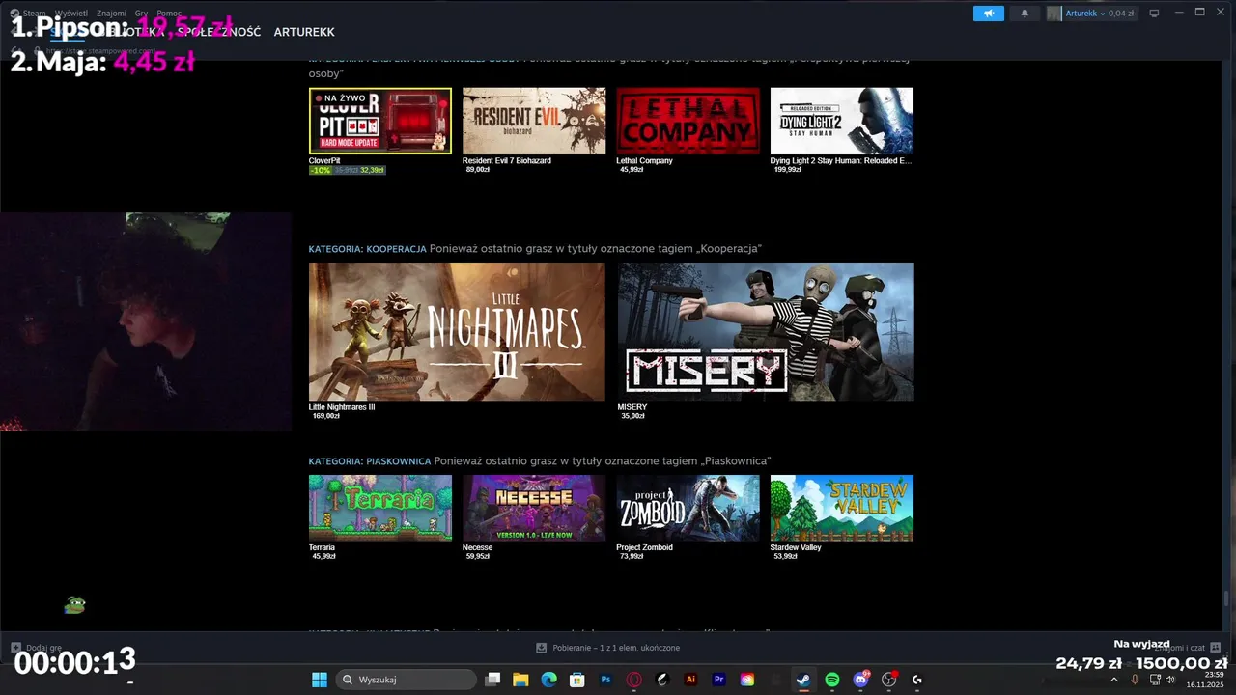This screenshot has width=1236, height=695.
Task: Click the Project Zomboid title text
Action: [645, 547]
